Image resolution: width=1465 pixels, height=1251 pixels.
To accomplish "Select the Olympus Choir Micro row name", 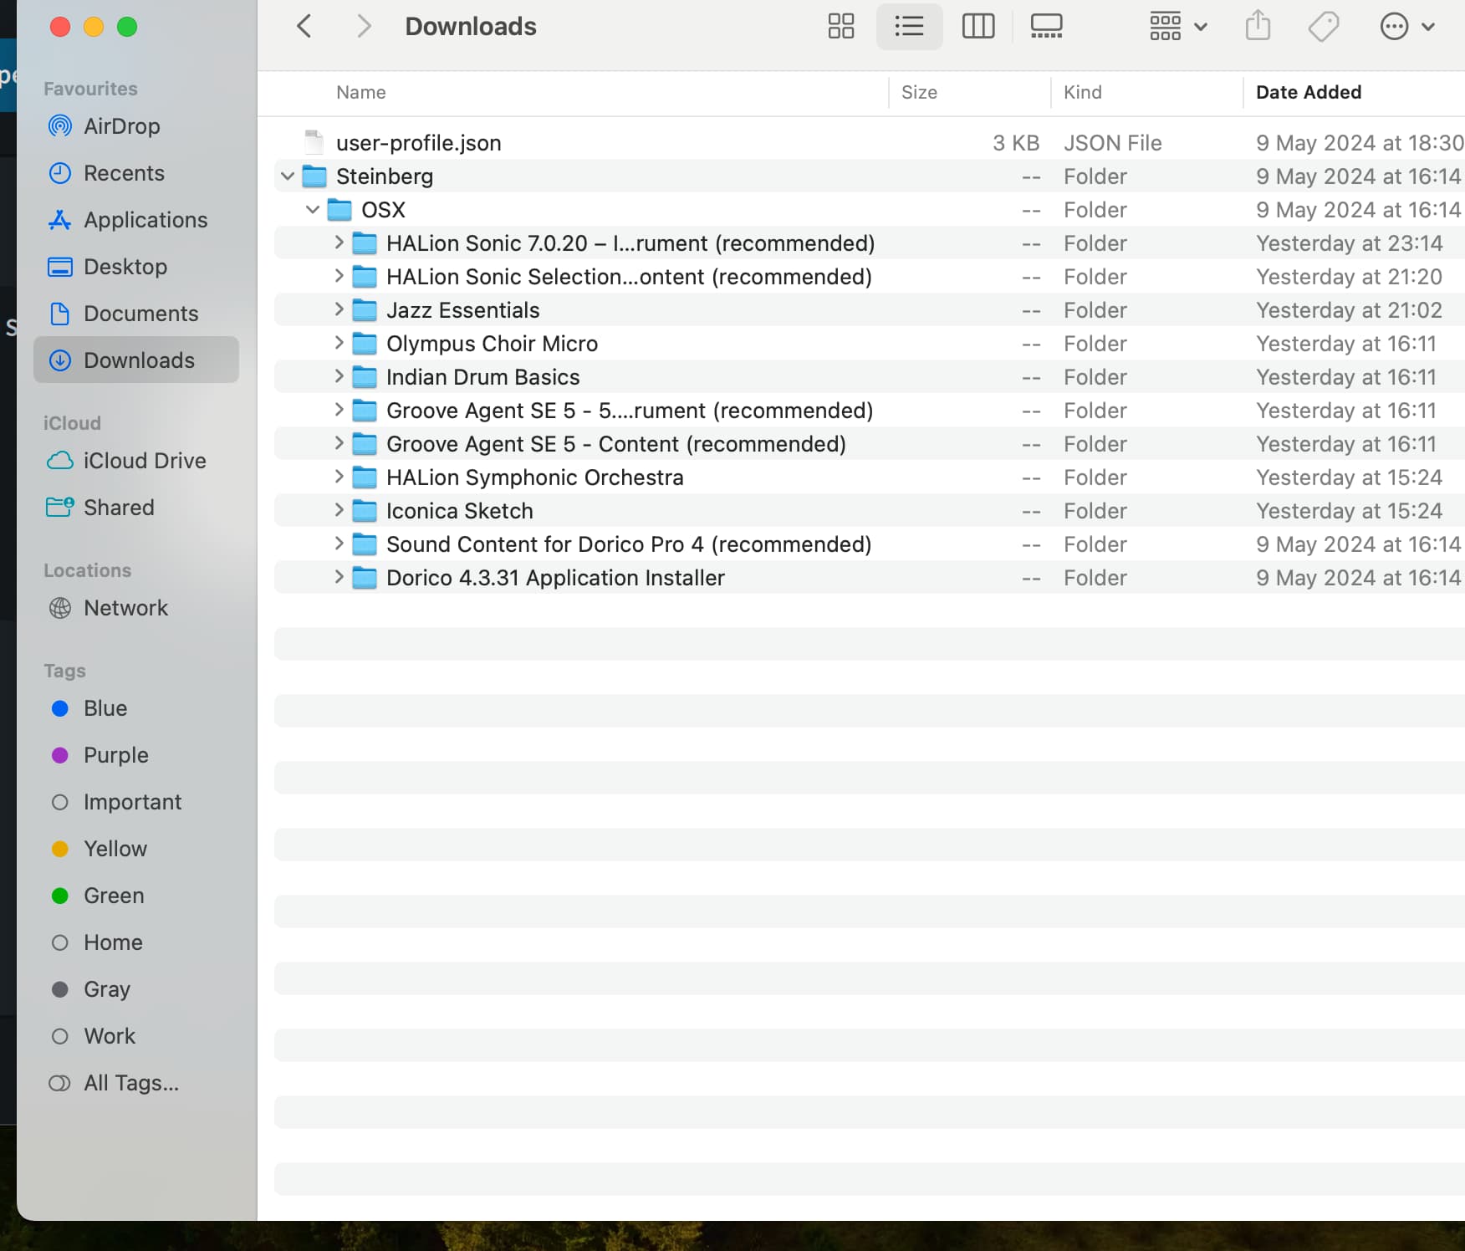I will 492,344.
